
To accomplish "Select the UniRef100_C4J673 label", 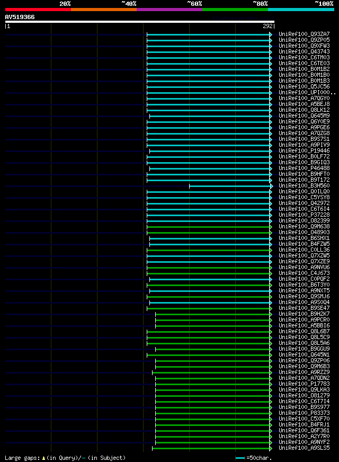I will tap(304, 273).
